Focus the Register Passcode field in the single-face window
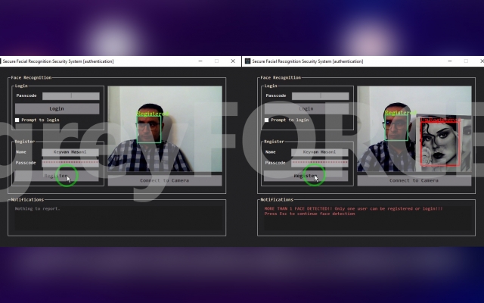Viewport: 484px width, 303px height. [70, 163]
